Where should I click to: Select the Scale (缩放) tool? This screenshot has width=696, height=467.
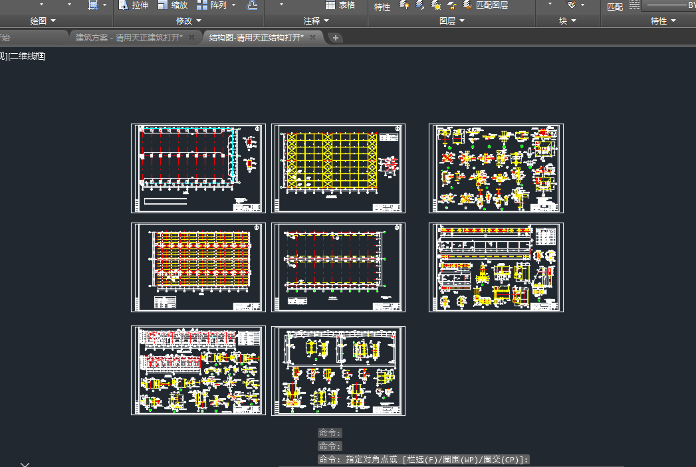click(163, 5)
